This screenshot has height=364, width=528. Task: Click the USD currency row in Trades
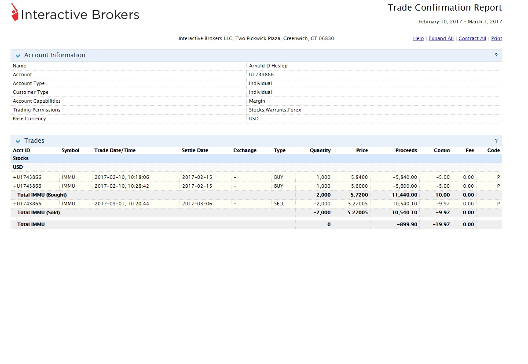click(x=256, y=167)
